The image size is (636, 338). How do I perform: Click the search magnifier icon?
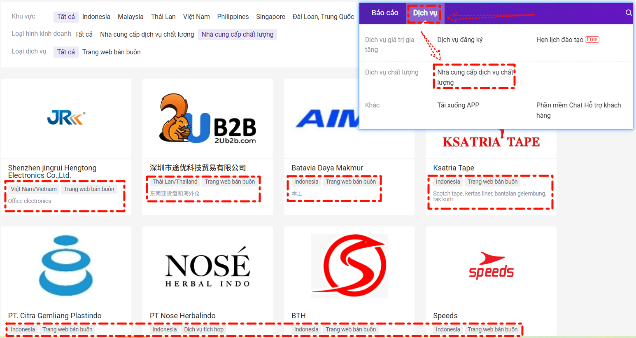[628, 13]
